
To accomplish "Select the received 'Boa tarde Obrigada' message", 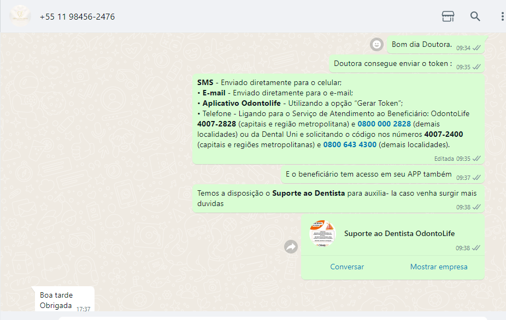I will coord(64,299).
